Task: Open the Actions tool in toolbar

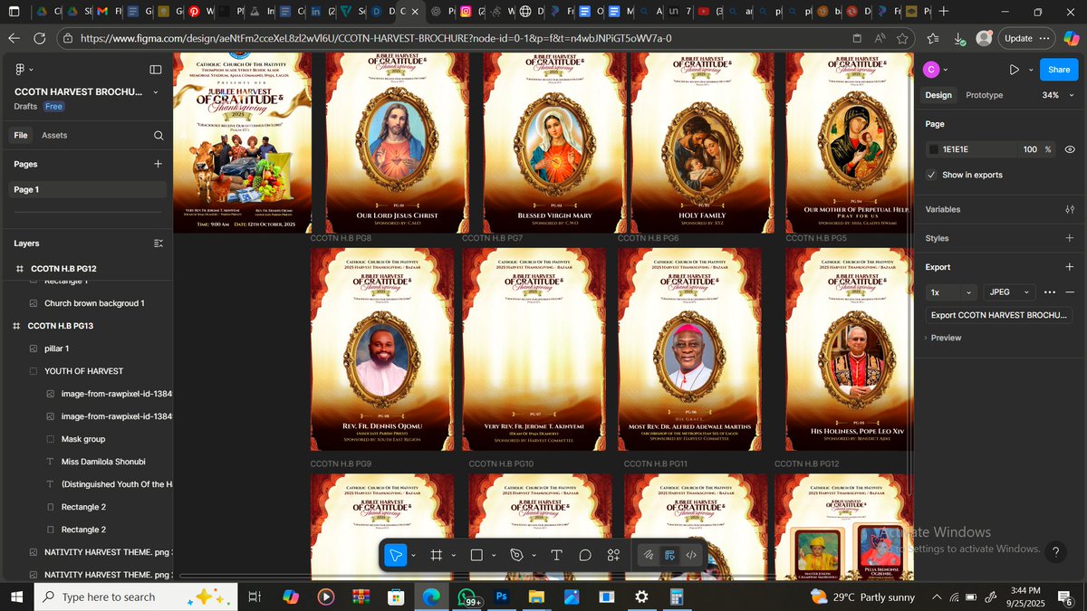Action: click(x=614, y=555)
